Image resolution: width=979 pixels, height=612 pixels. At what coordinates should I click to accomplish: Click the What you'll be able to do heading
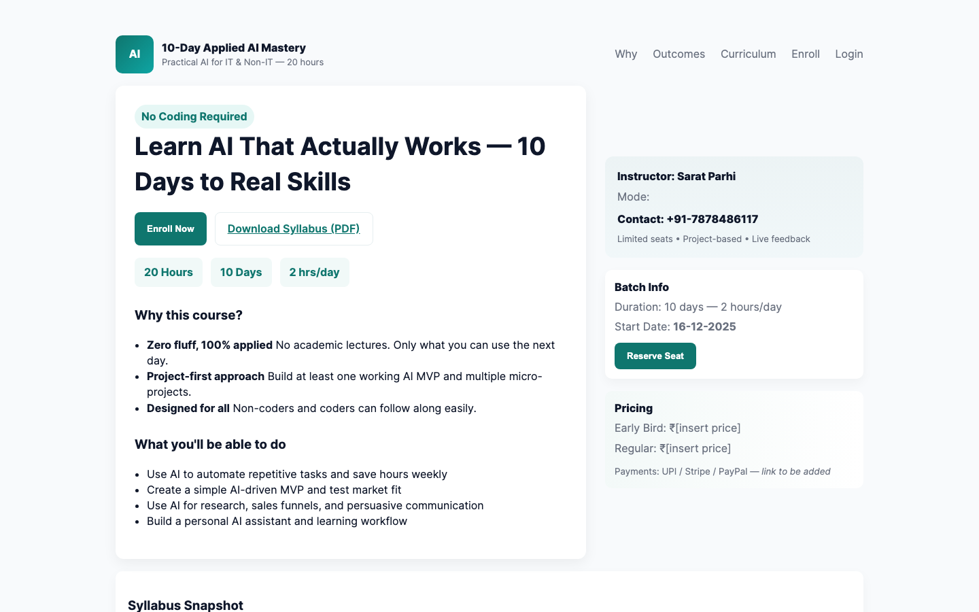pyautogui.click(x=210, y=444)
